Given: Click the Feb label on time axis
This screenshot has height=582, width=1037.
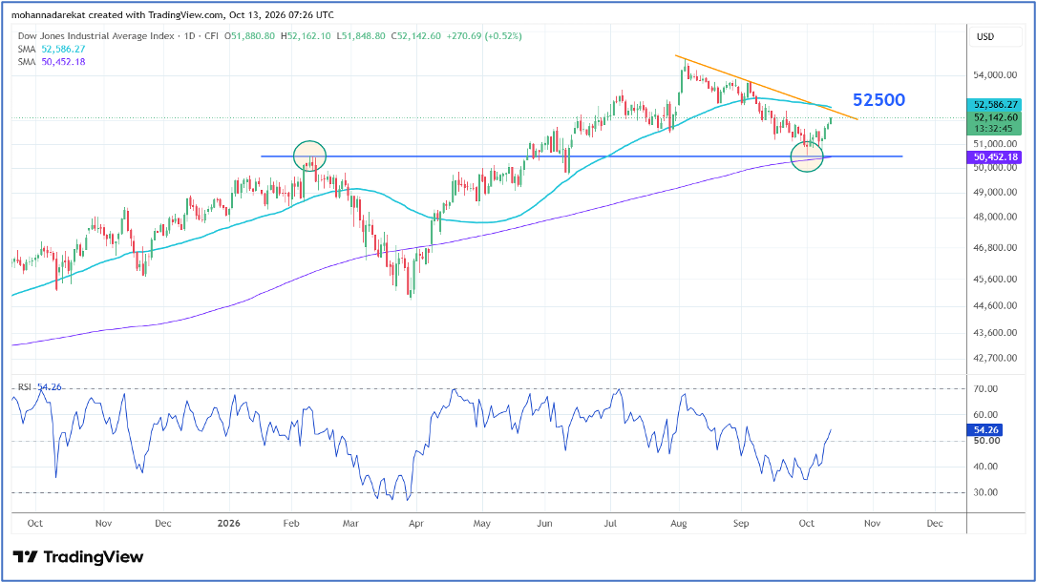Looking at the screenshot, I should (x=291, y=523).
